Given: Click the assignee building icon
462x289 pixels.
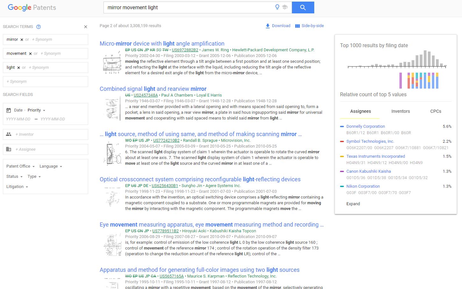Looking at the screenshot, I should coord(9,149).
